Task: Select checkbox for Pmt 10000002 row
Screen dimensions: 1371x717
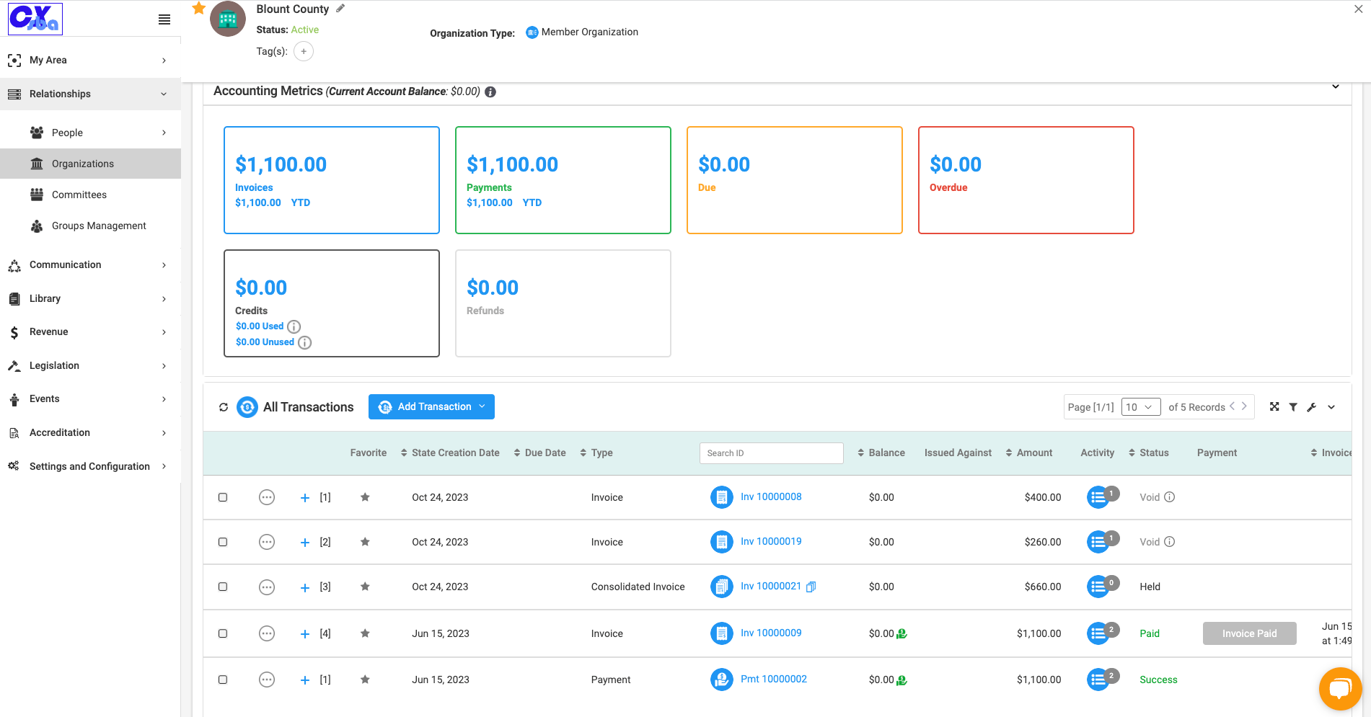Action: [x=223, y=680]
